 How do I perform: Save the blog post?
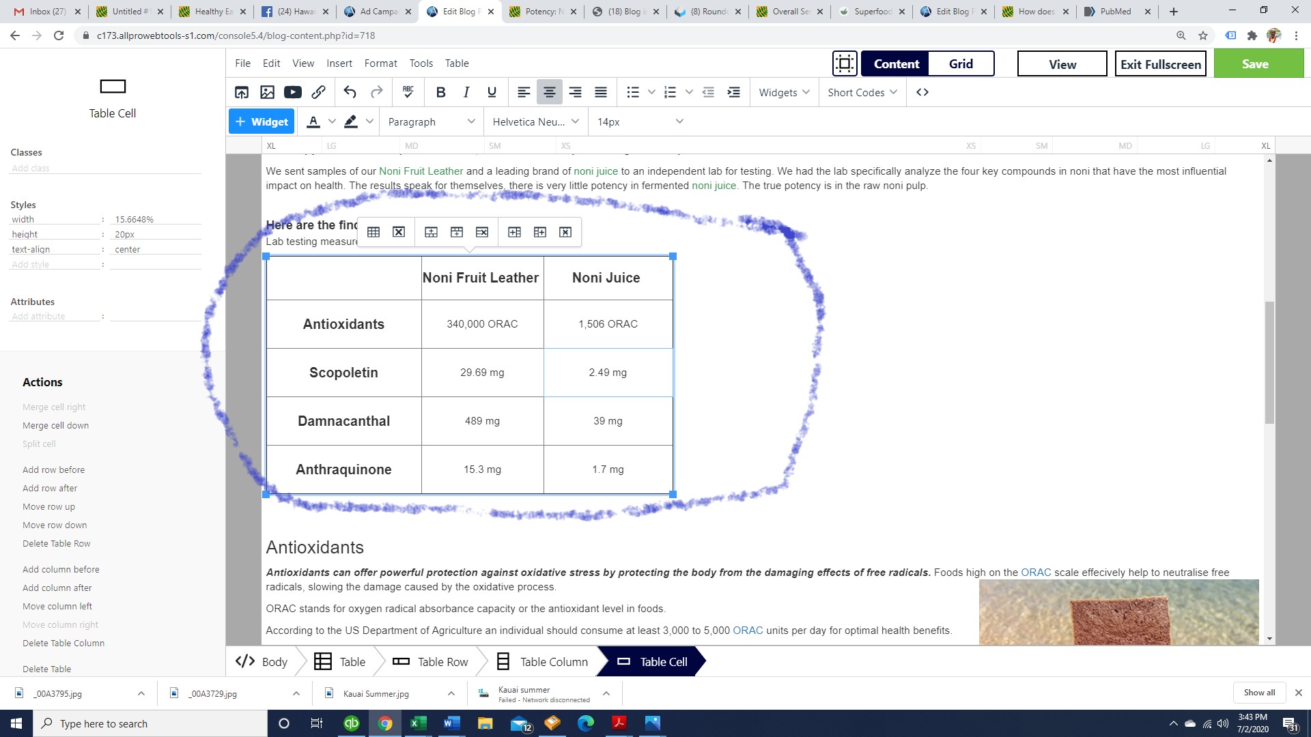click(1258, 63)
